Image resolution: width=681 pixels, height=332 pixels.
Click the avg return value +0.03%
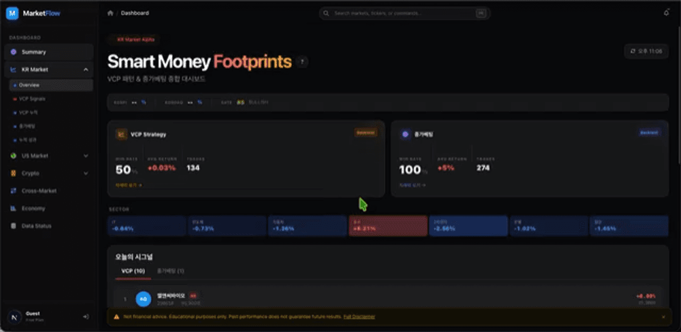click(162, 168)
